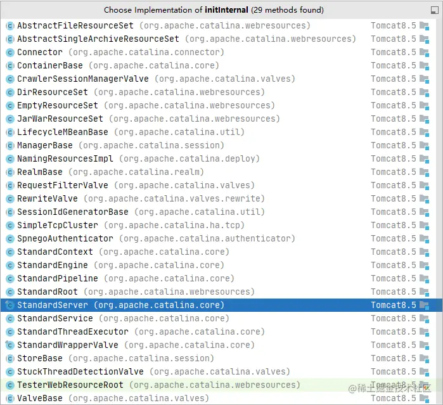
Task: Click the module folder icon in StandardEngine row
Action: click(x=425, y=266)
